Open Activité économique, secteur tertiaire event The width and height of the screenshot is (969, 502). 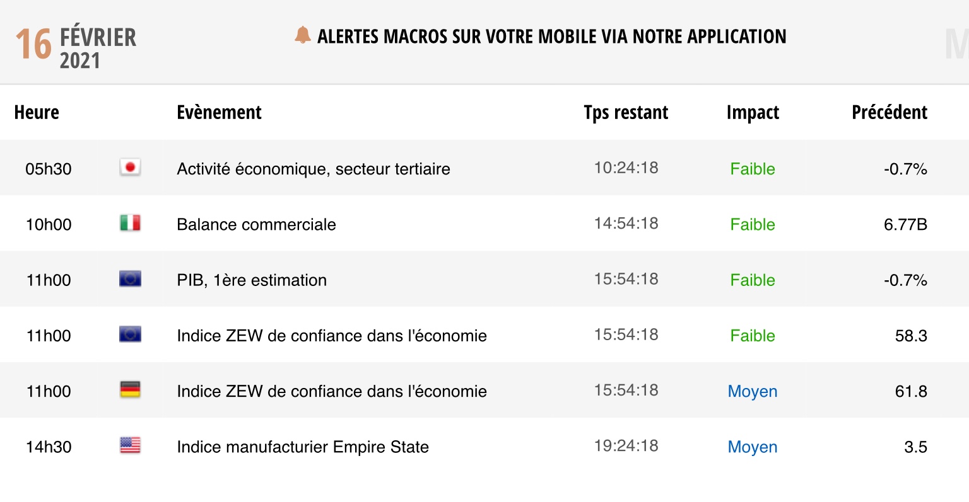point(313,169)
